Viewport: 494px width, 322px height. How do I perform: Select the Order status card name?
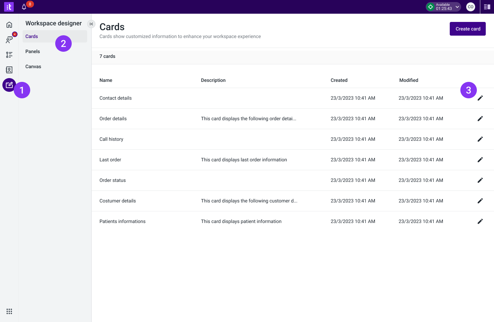[113, 180]
